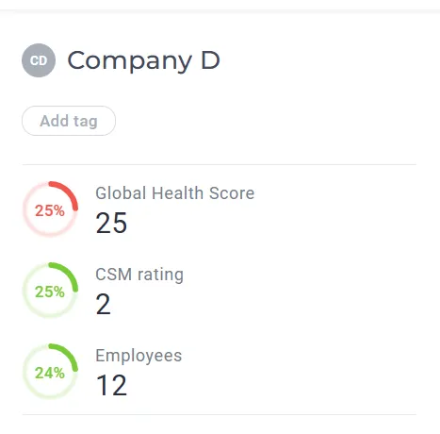The height and width of the screenshot is (434, 440).
Task: Click the Global Health Score label
Action: point(174,192)
